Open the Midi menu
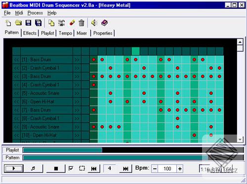Screen dimensions: 247x184 coord(19,13)
